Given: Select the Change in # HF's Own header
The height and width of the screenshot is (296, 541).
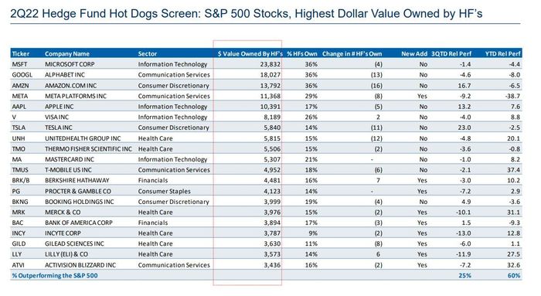Looking at the screenshot, I should (352, 54).
